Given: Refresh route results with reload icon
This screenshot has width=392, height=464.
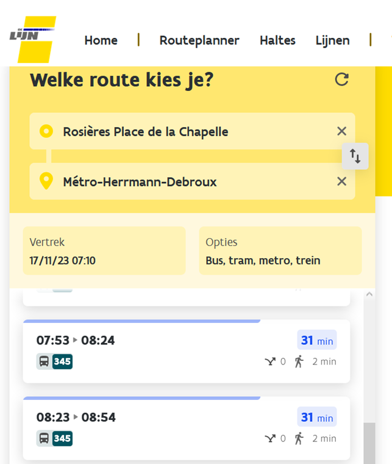Looking at the screenshot, I should [x=341, y=79].
